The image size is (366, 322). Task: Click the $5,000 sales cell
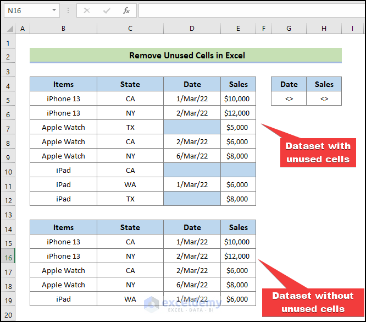pyautogui.click(x=238, y=127)
